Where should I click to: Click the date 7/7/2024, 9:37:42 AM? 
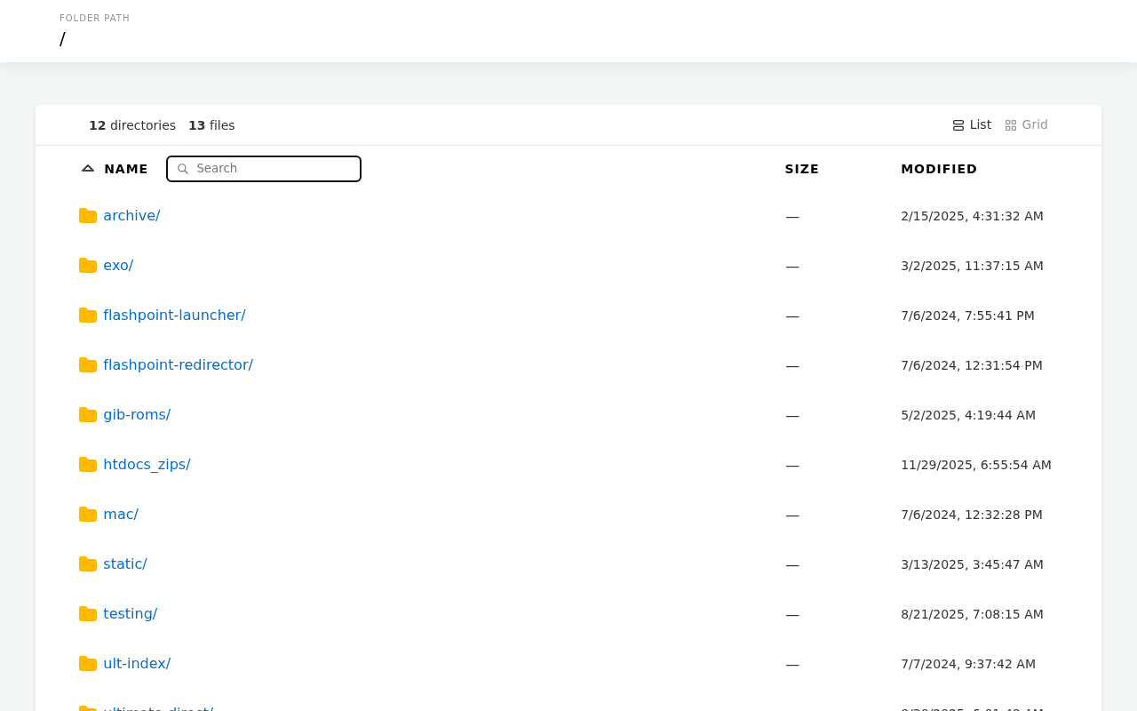[x=968, y=664]
